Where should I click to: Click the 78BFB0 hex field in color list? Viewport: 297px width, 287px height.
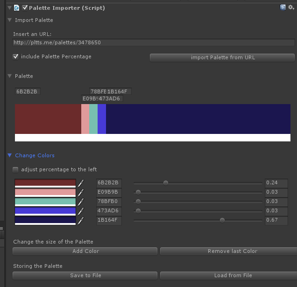tap(109, 202)
